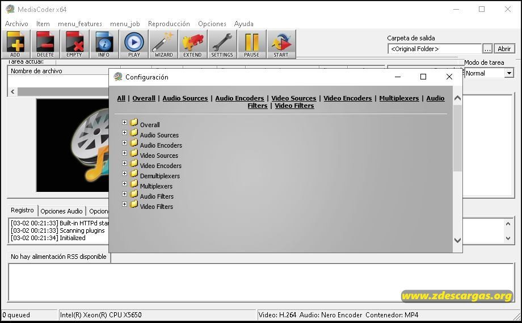
Task: Expand the Audio Sources tree node
Action: (124, 132)
